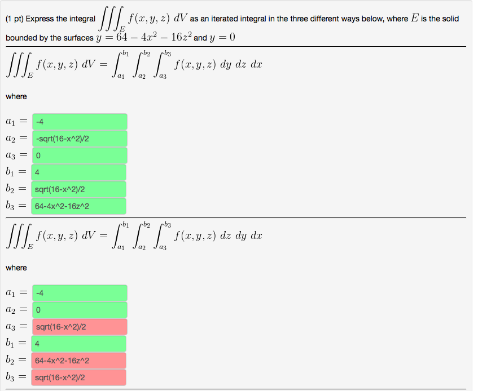Click the a3 answer box containing 0

79,155
